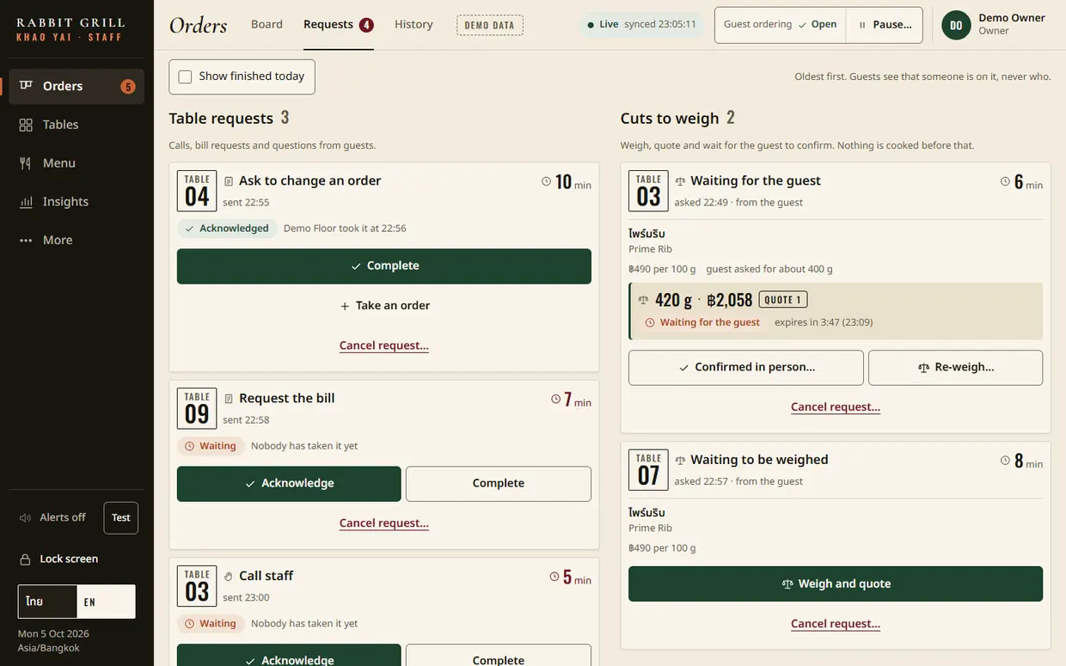Viewport: 1066px width, 666px height.
Task: Complete Table 04's change order request
Action: (384, 266)
